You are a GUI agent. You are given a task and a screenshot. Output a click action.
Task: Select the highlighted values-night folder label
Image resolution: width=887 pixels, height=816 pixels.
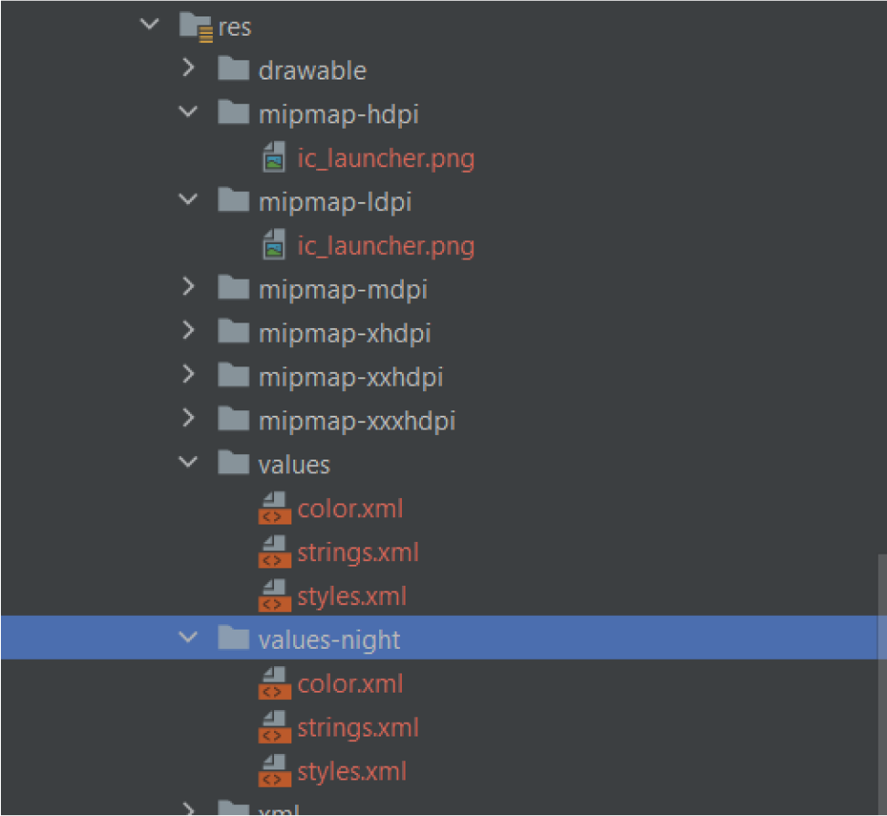pyautogui.click(x=329, y=641)
